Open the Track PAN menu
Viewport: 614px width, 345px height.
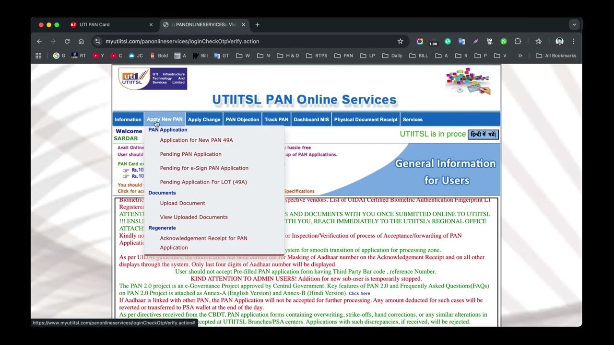[x=276, y=119]
